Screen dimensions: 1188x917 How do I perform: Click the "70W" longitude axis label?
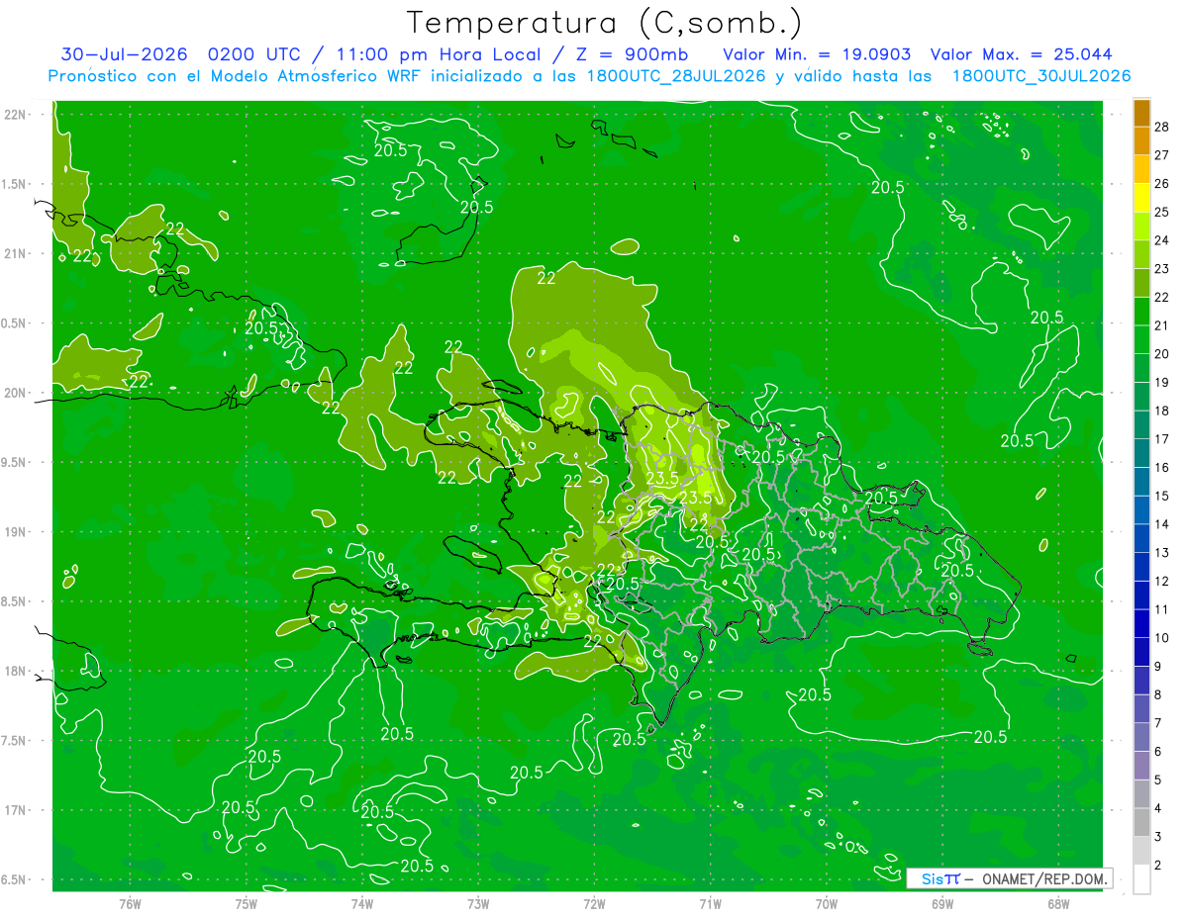tap(827, 904)
